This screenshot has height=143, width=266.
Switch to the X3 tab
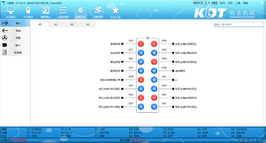tap(88, 24)
